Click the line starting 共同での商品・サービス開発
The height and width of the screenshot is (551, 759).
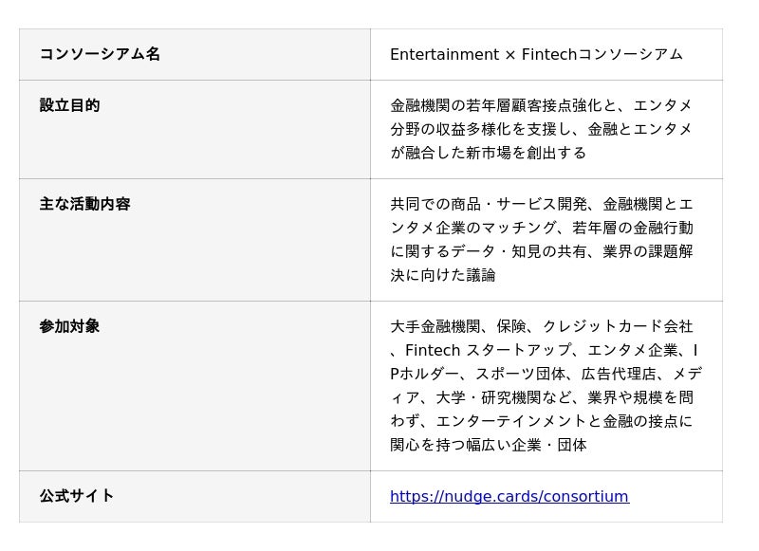(x=541, y=204)
